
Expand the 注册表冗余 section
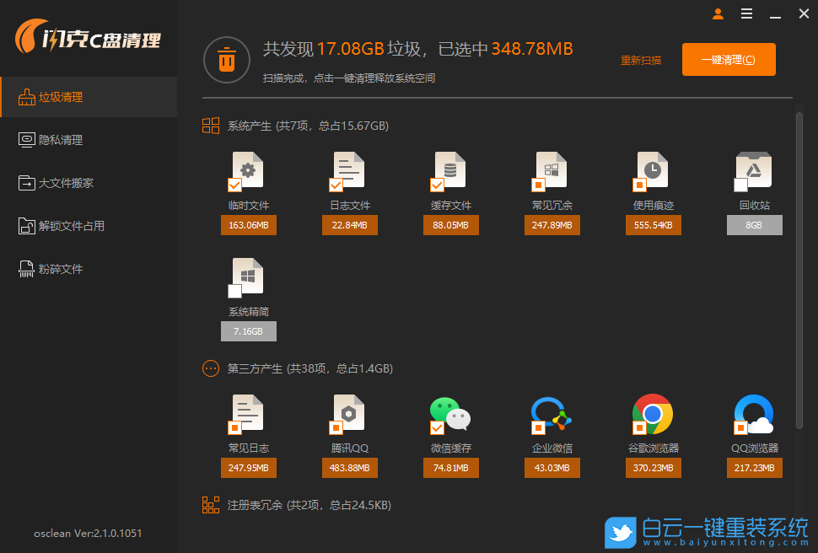210,505
